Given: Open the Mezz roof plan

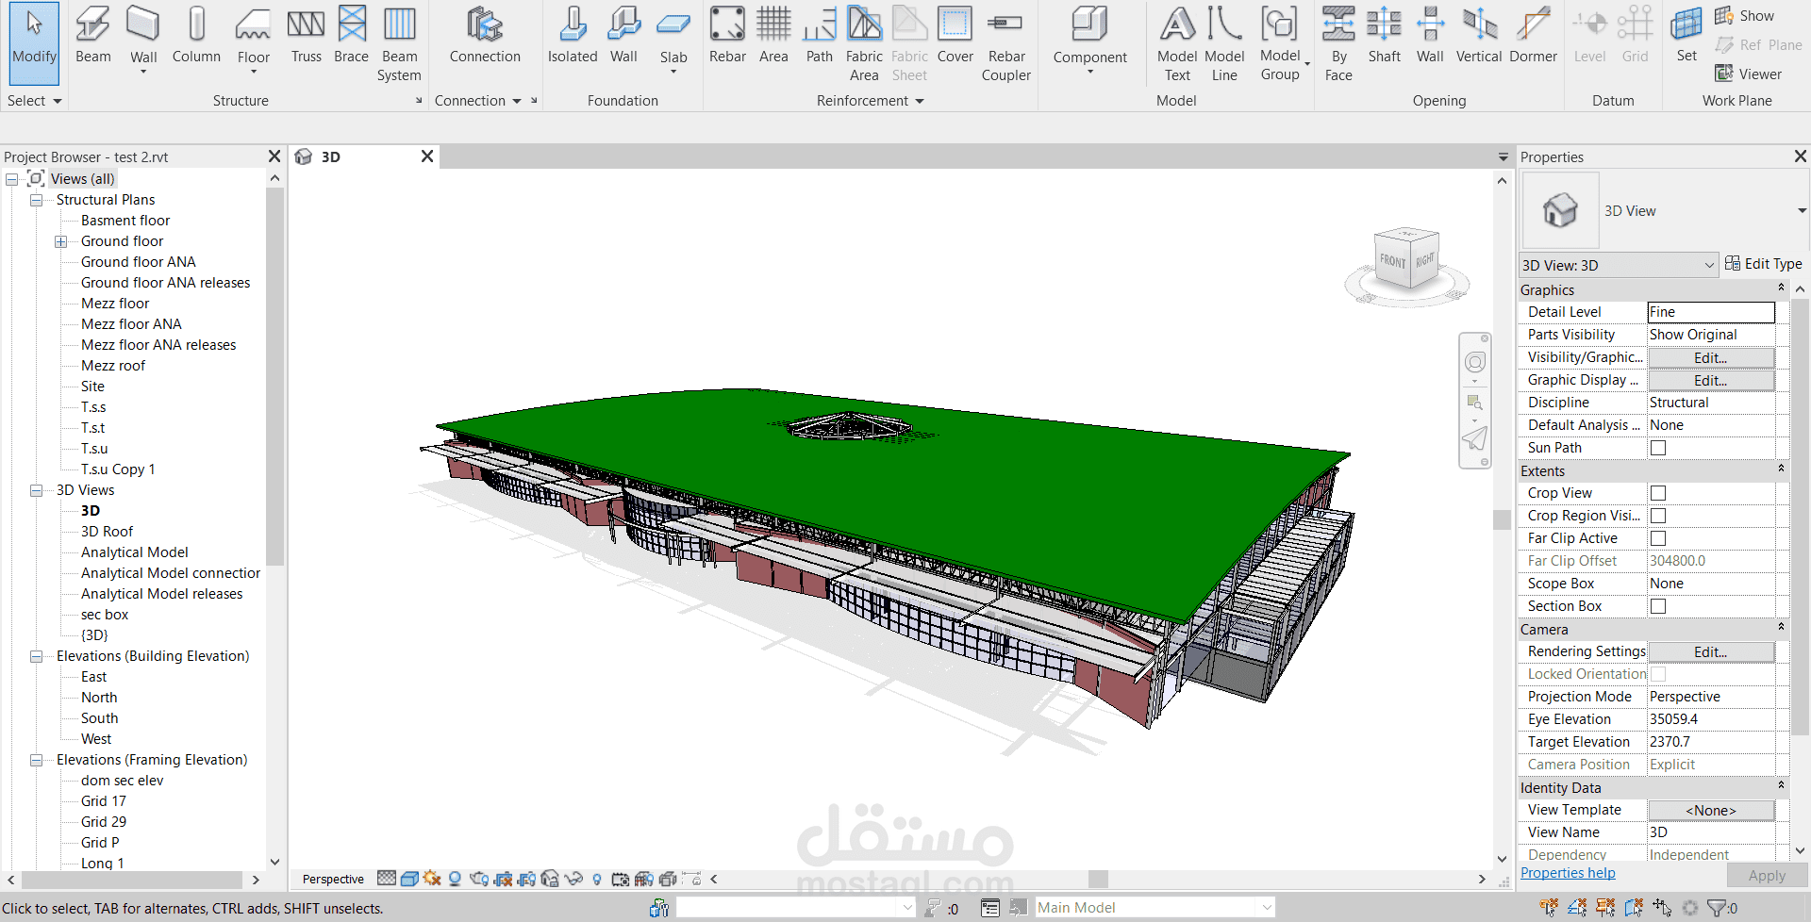Looking at the screenshot, I should click(113, 366).
